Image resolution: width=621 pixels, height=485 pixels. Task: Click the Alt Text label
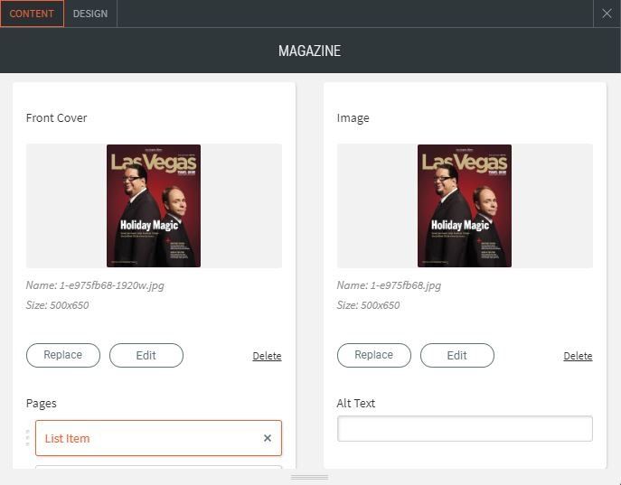[x=355, y=403]
